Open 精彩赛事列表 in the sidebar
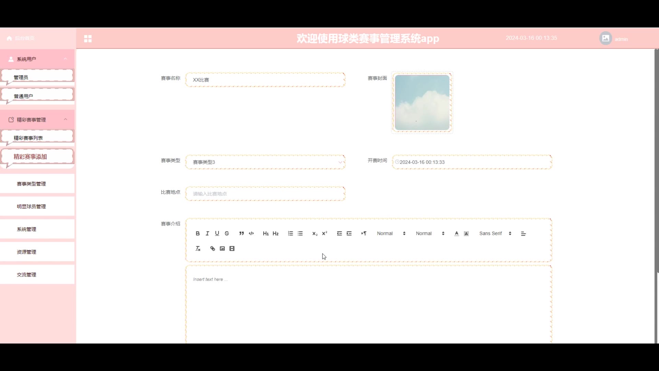The width and height of the screenshot is (659, 371). tap(28, 138)
